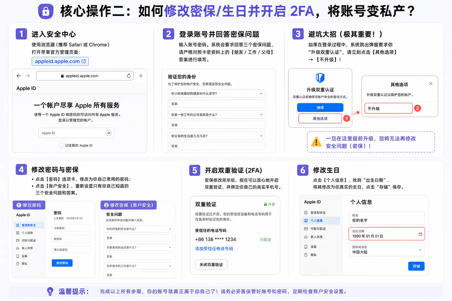
Task: Expand the 你第一份工作的公司名称是什么? dropdown
Action: pos(217,115)
